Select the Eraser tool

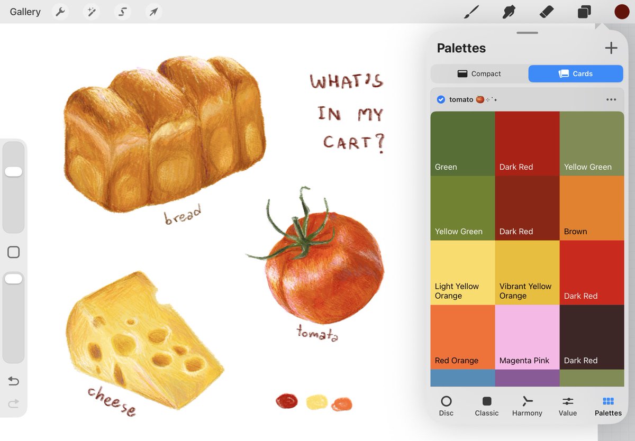click(546, 12)
